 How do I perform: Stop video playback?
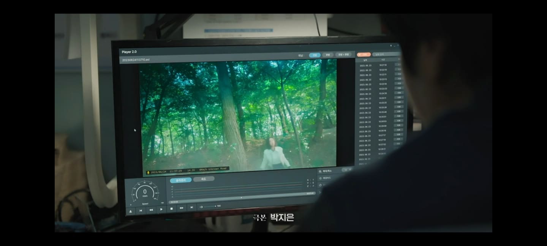[171, 208]
